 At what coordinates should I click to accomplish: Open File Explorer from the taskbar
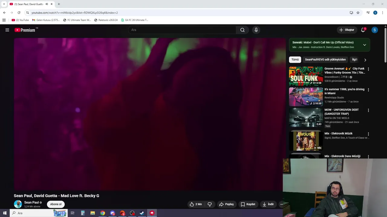93,213
